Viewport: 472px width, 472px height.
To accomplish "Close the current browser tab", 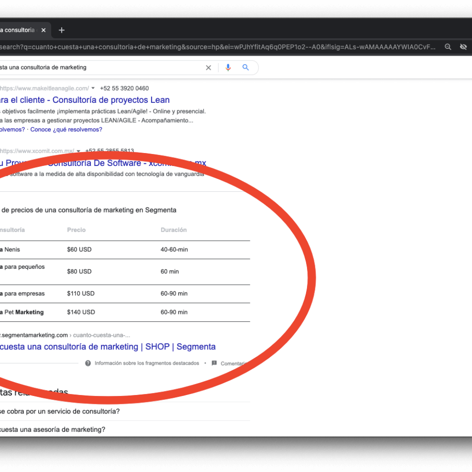I will pos(43,30).
